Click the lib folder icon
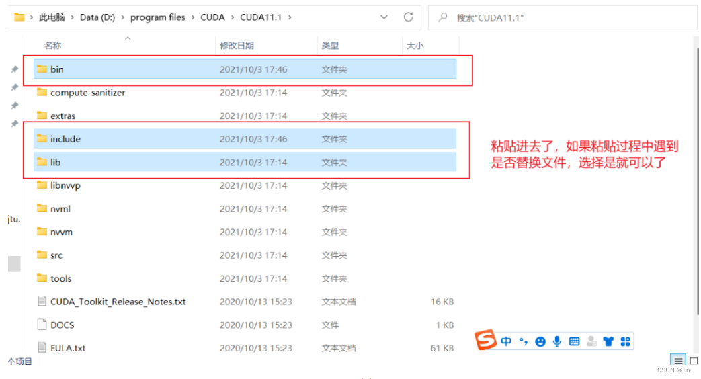Screen dimensions: 701x379 tap(42, 162)
